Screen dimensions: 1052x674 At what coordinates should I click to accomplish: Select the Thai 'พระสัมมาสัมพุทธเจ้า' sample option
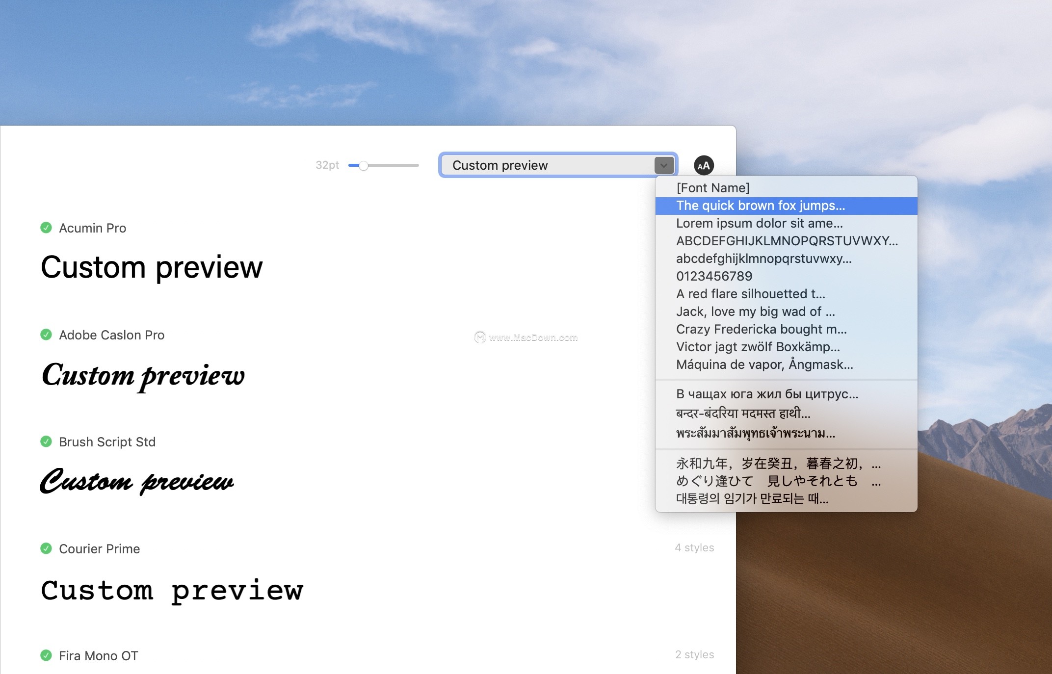[x=786, y=433]
